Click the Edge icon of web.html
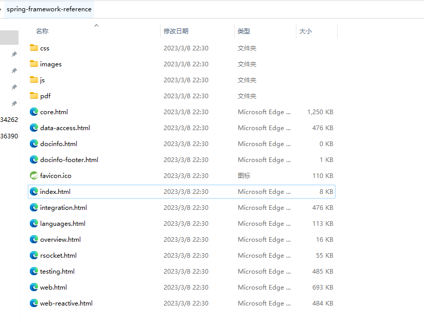Screen dimensions: 424x322 34,287
